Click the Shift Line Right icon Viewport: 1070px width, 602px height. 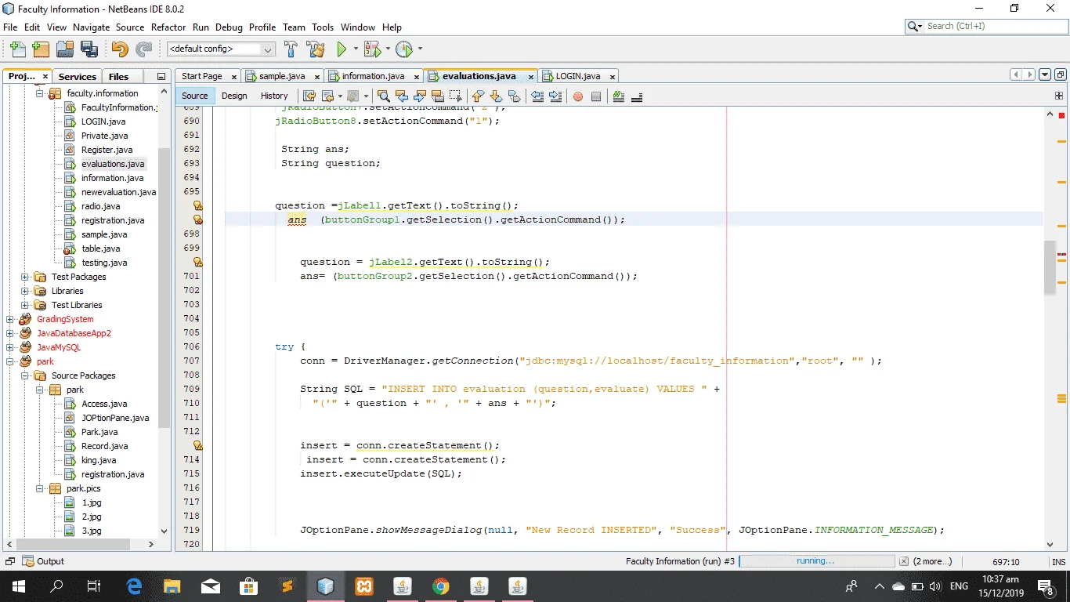[x=555, y=96]
